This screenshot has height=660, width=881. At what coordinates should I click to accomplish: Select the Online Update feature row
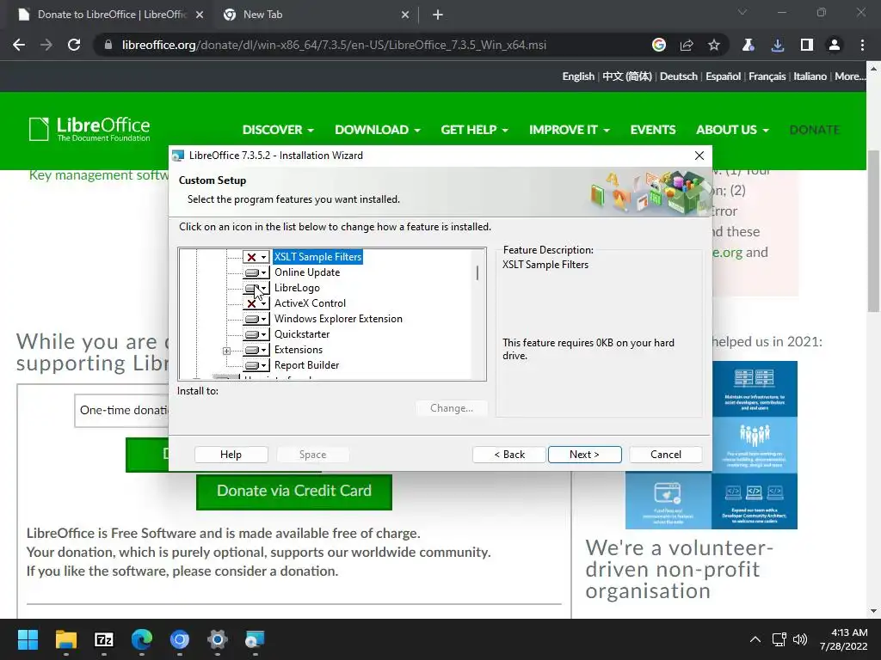307,272
